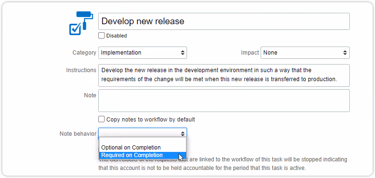This screenshot has width=375, height=178.
Task: Click the 'Impact' field label
Action: 250,53
